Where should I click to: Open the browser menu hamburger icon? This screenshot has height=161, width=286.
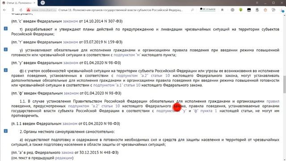point(257,3)
